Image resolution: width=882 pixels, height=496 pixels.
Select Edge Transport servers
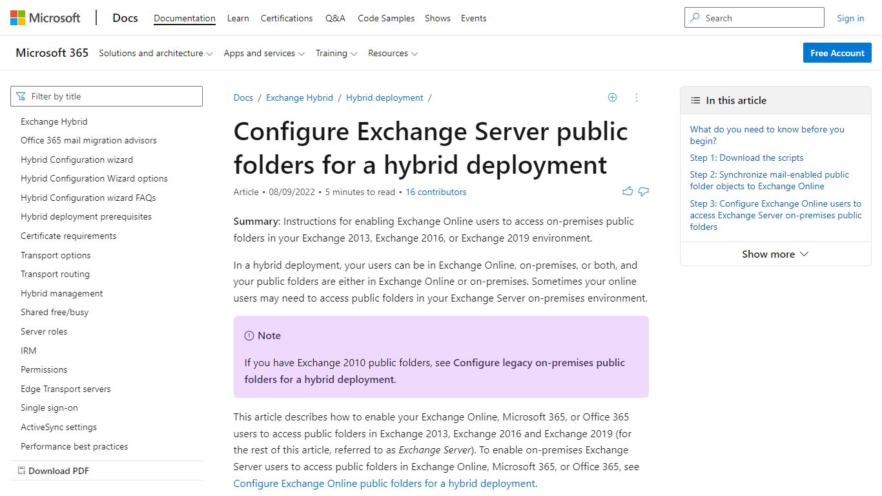click(x=66, y=389)
